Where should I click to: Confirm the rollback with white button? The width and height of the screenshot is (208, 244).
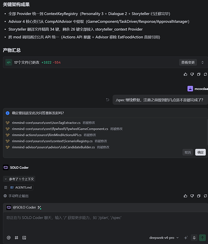(x=200, y=152)
